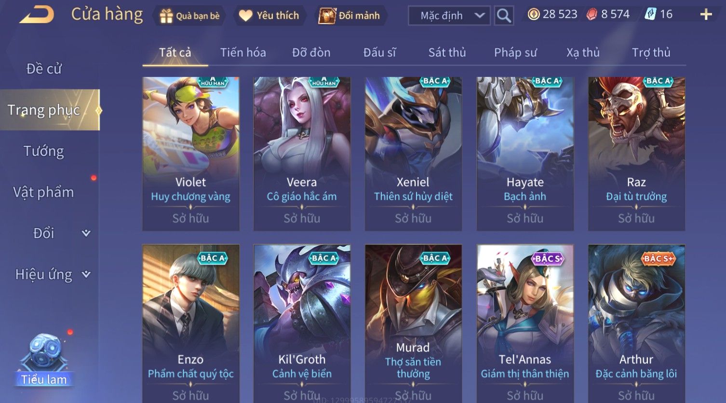Select the Tiến hóa tab
The width and height of the screenshot is (726, 403).
(243, 52)
